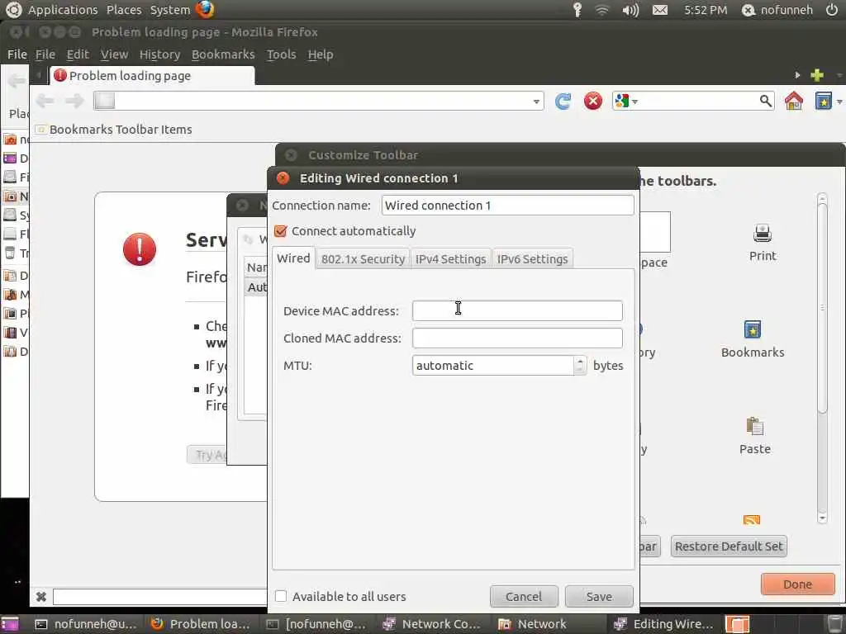Click the clock showing 5:52 PM

tap(706, 10)
